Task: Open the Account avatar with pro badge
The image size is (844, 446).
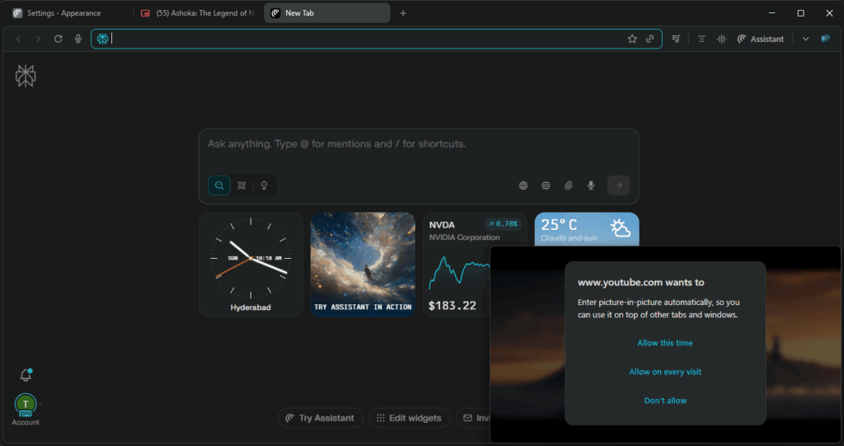Action: tap(26, 405)
